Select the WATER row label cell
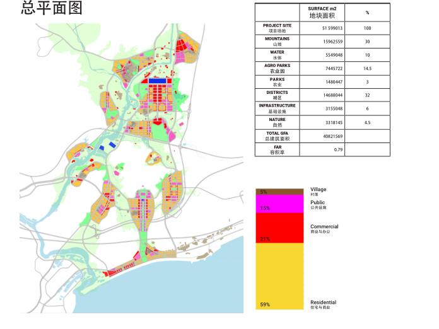The width and height of the screenshot is (439, 329). coord(278,55)
